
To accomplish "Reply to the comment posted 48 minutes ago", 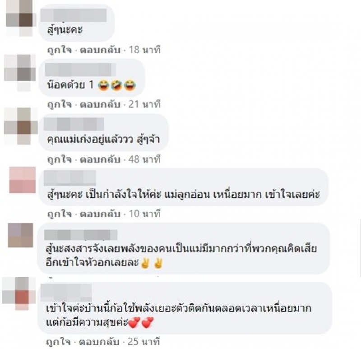I will coord(100,159).
